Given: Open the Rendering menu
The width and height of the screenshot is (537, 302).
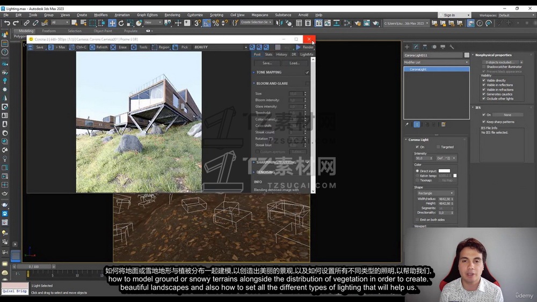Looking at the screenshot, I should click(172, 15).
